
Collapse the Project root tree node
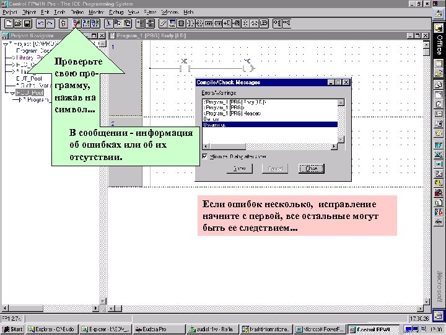pos(6,45)
